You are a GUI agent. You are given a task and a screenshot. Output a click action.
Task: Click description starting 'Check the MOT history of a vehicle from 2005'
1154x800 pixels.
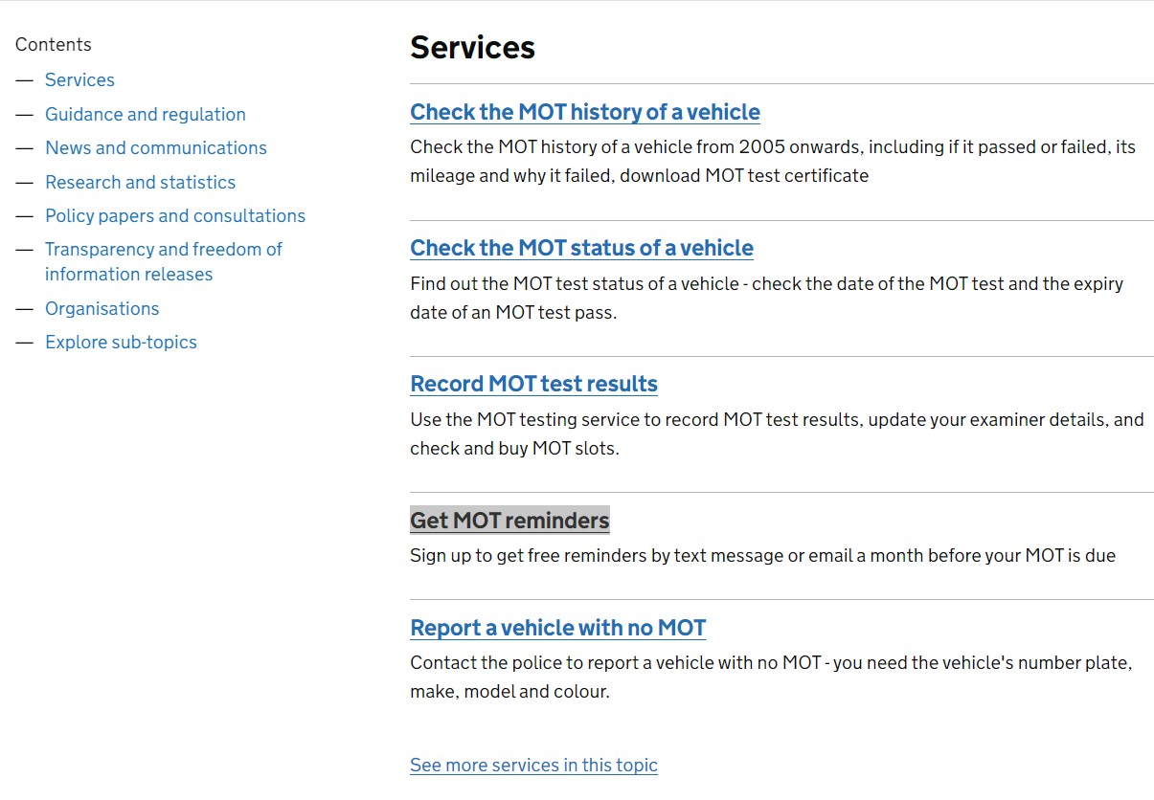pos(773,162)
